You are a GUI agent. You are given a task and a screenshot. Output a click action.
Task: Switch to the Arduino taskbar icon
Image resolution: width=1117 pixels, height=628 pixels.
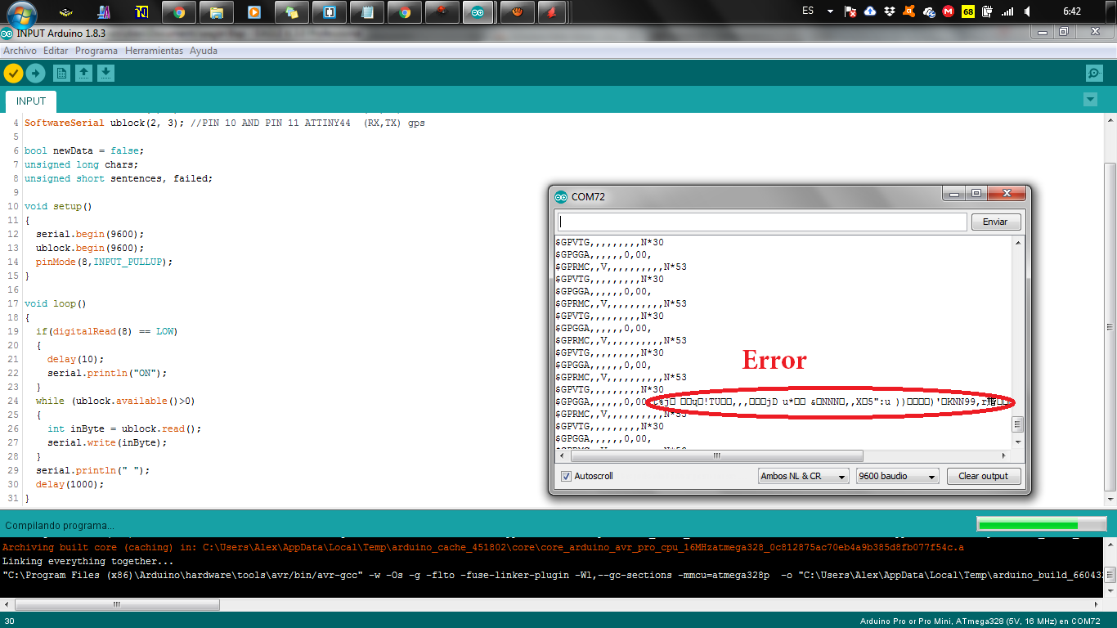click(x=478, y=12)
